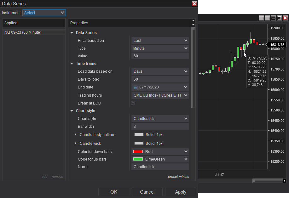Click the LimeGreen up bars swatch
289x198 pixels.
click(138, 159)
